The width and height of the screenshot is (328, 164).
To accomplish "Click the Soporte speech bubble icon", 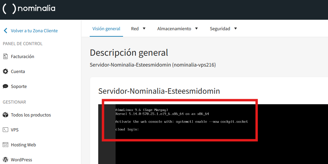I will 5,86.
